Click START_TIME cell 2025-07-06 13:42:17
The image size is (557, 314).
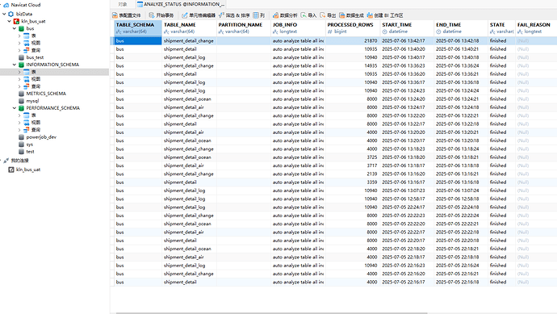(407, 41)
